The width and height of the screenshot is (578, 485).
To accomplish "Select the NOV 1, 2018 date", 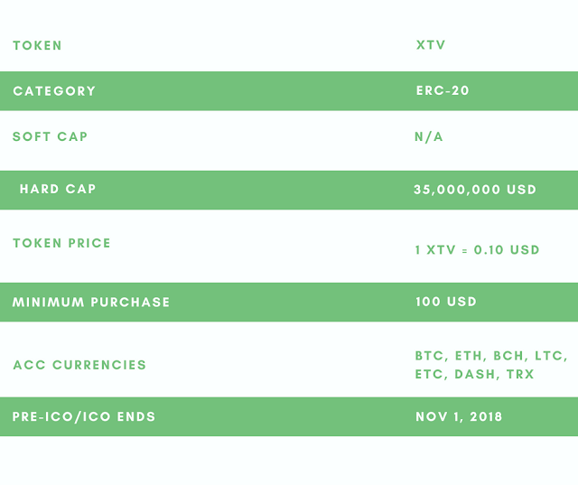I will click(459, 417).
